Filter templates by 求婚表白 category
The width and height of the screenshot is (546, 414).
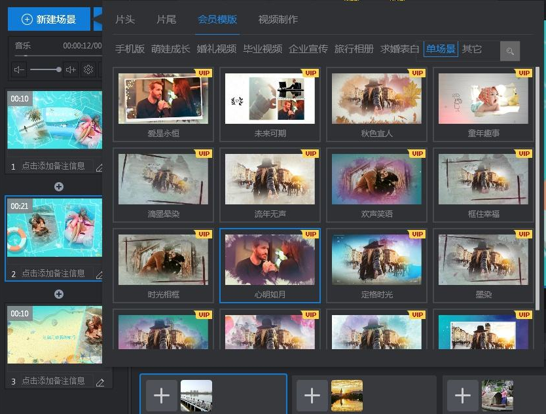400,48
